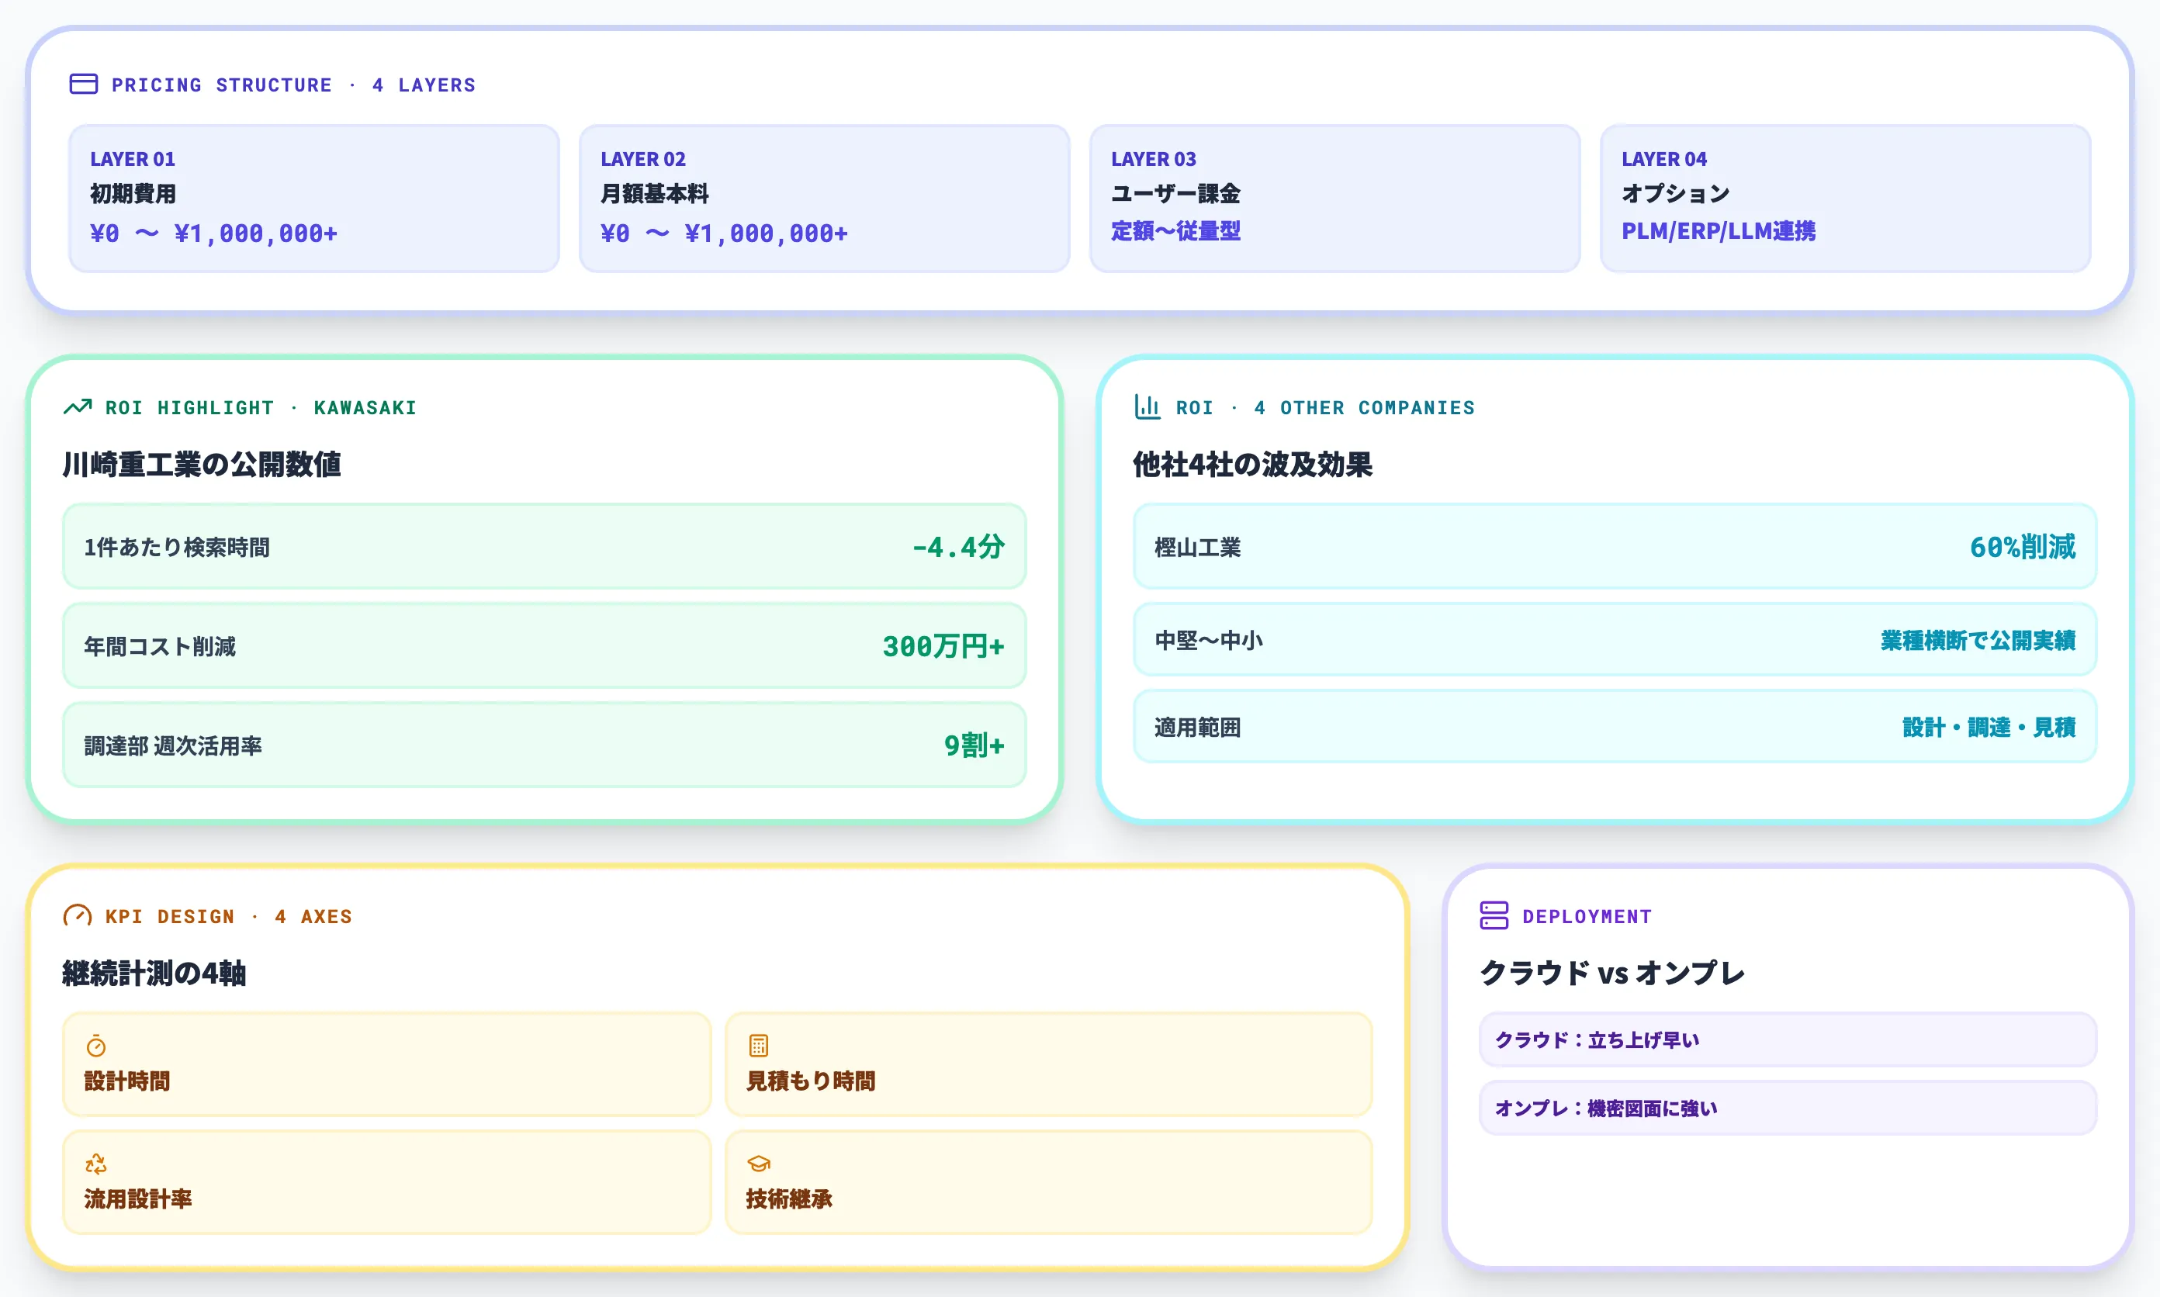The image size is (2160, 1297).
Task: Open the 流用設計率 KPI tile
Action: [386, 1182]
